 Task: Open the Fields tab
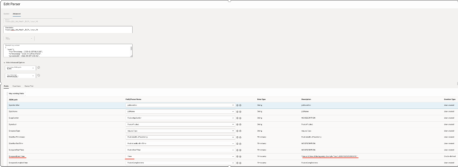point(6,86)
